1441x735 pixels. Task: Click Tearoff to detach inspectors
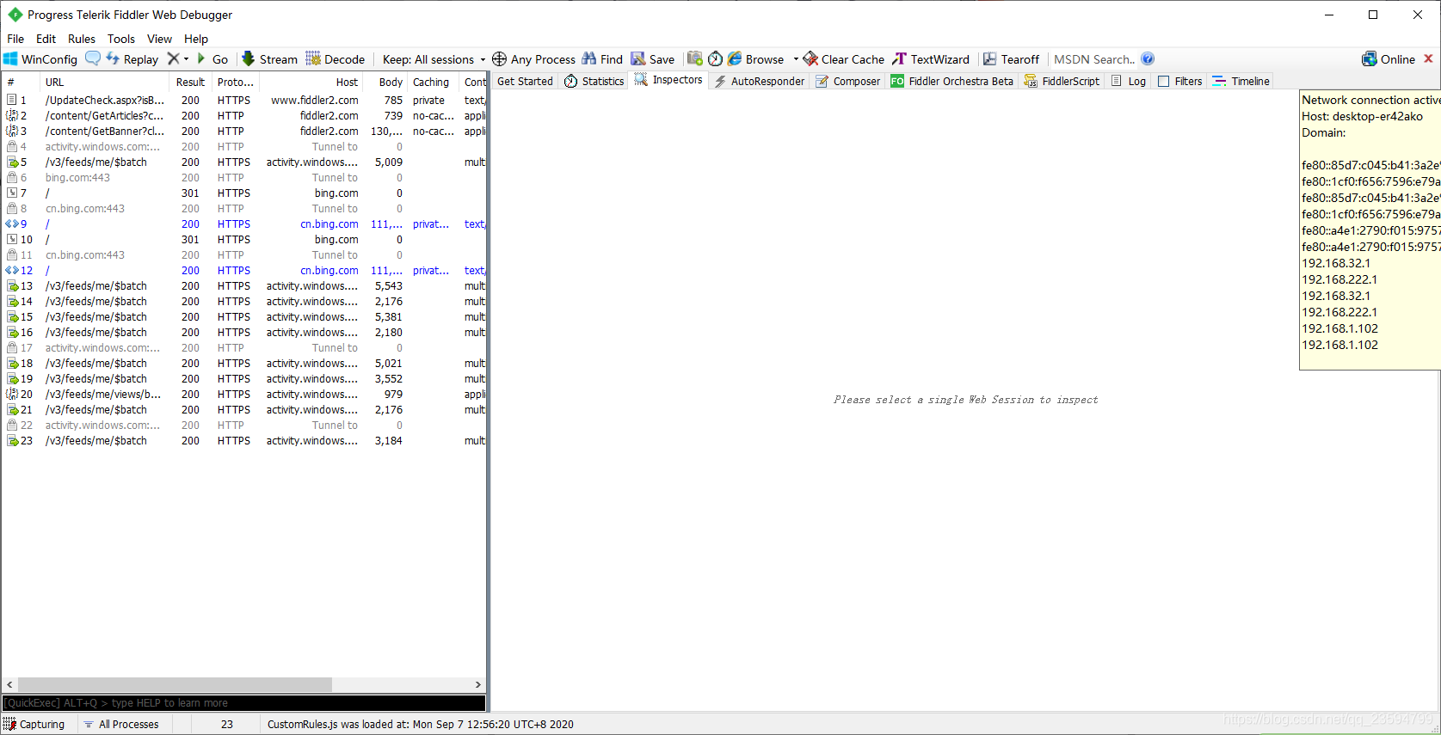point(1012,59)
